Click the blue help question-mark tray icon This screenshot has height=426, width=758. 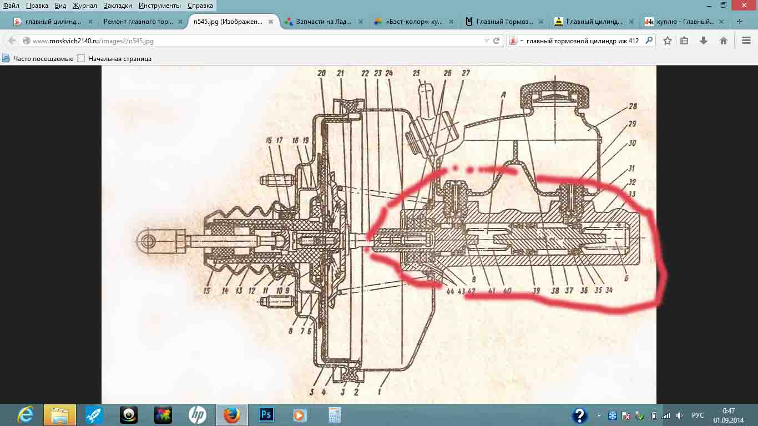pyautogui.click(x=579, y=415)
